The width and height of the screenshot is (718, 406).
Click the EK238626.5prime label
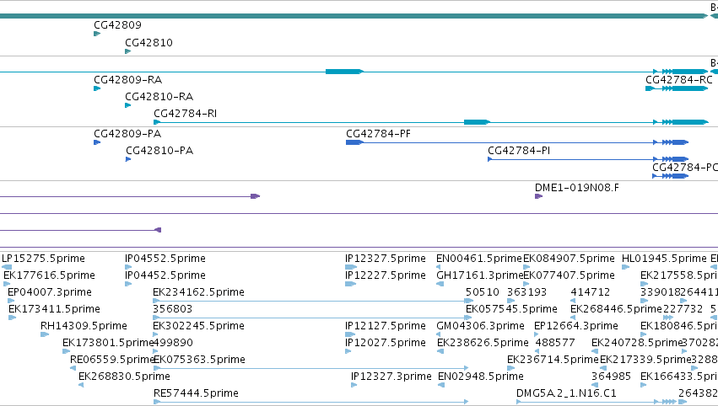483,343
